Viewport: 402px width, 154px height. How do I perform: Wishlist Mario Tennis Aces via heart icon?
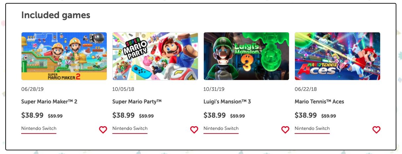point(376,130)
